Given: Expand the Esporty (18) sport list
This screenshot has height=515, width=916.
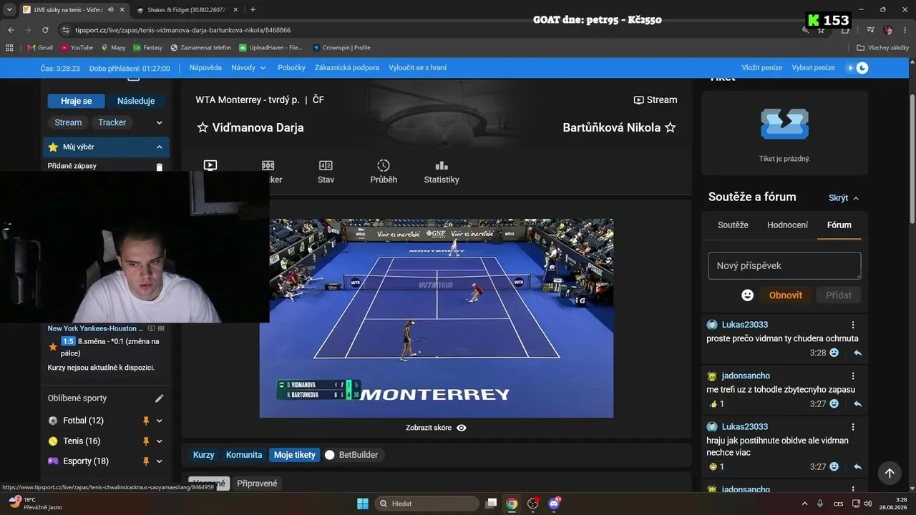Looking at the screenshot, I should coord(159,461).
